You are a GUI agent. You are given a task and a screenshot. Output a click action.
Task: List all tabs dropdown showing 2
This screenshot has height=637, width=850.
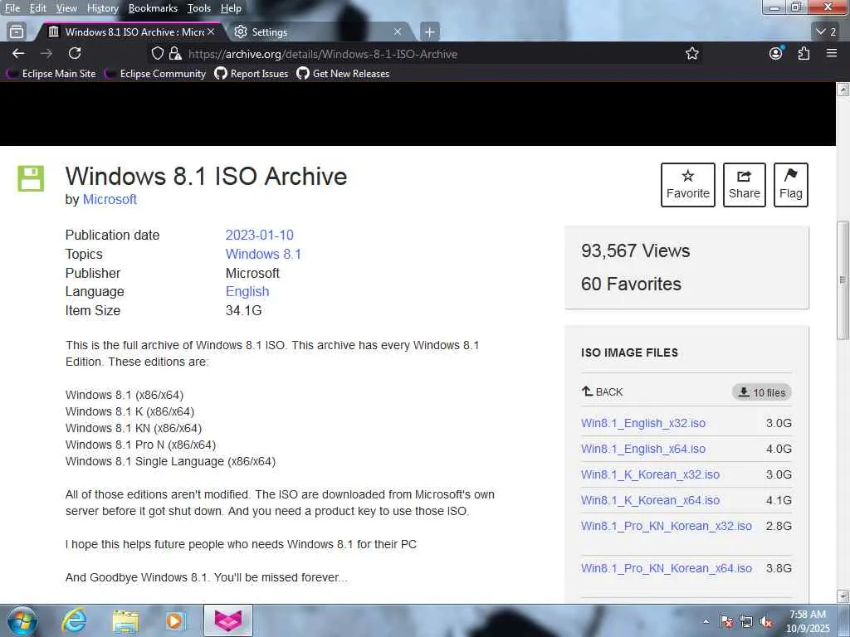point(827,32)
